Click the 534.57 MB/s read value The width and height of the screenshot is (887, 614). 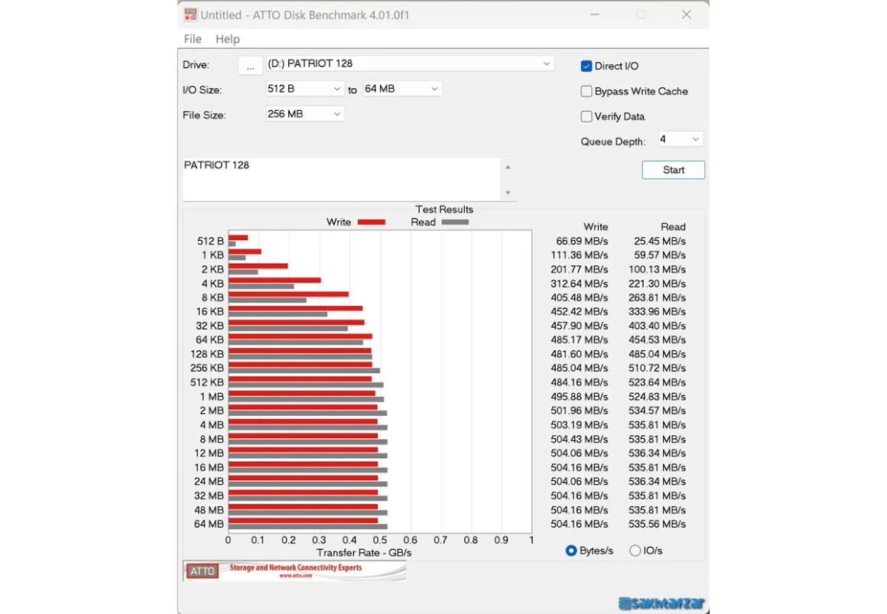coord(657,411)
